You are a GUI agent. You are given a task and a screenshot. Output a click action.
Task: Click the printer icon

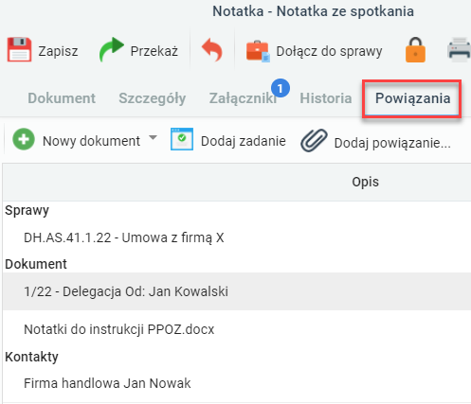(x=459, y=49)
